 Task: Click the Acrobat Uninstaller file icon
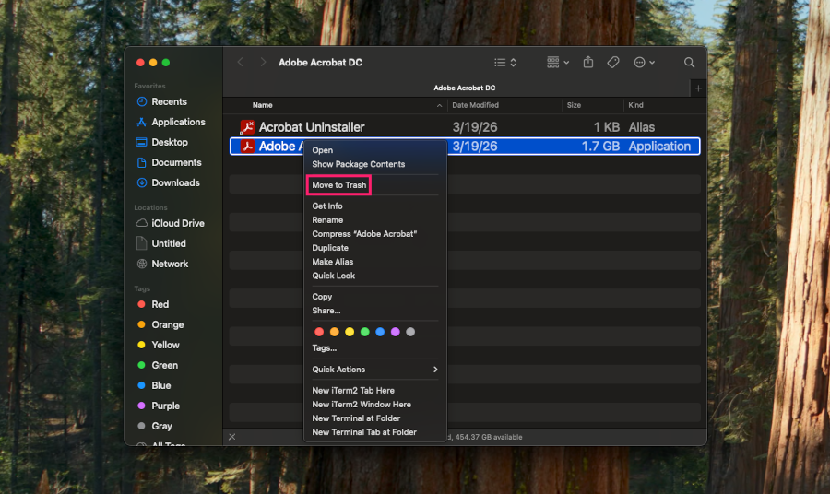(247, 127)
